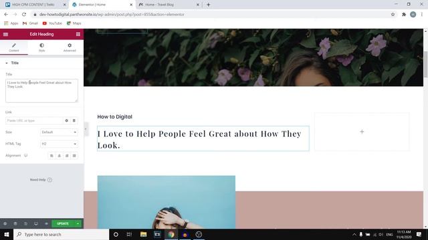
Task: Justify the heading text
Action: tap(74, 155)
